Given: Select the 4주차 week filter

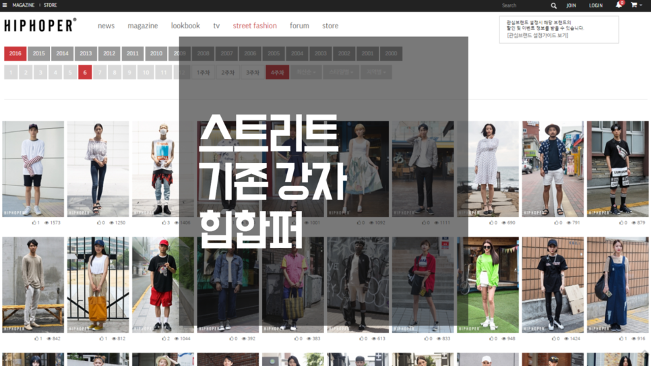Looking at the screenshot, I should (278, 72).
